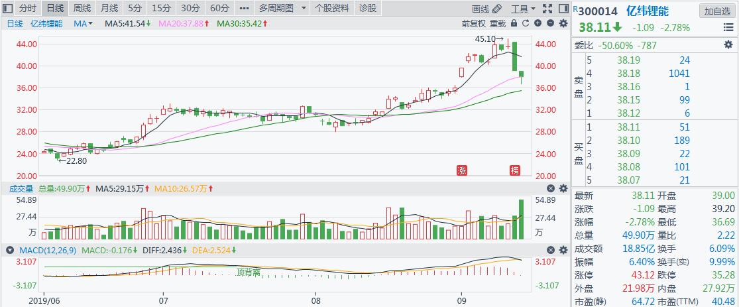Viewport: 739px width, 307px height.
Task: Click the MA5:41.54 legend value
Action: [127, 23]
